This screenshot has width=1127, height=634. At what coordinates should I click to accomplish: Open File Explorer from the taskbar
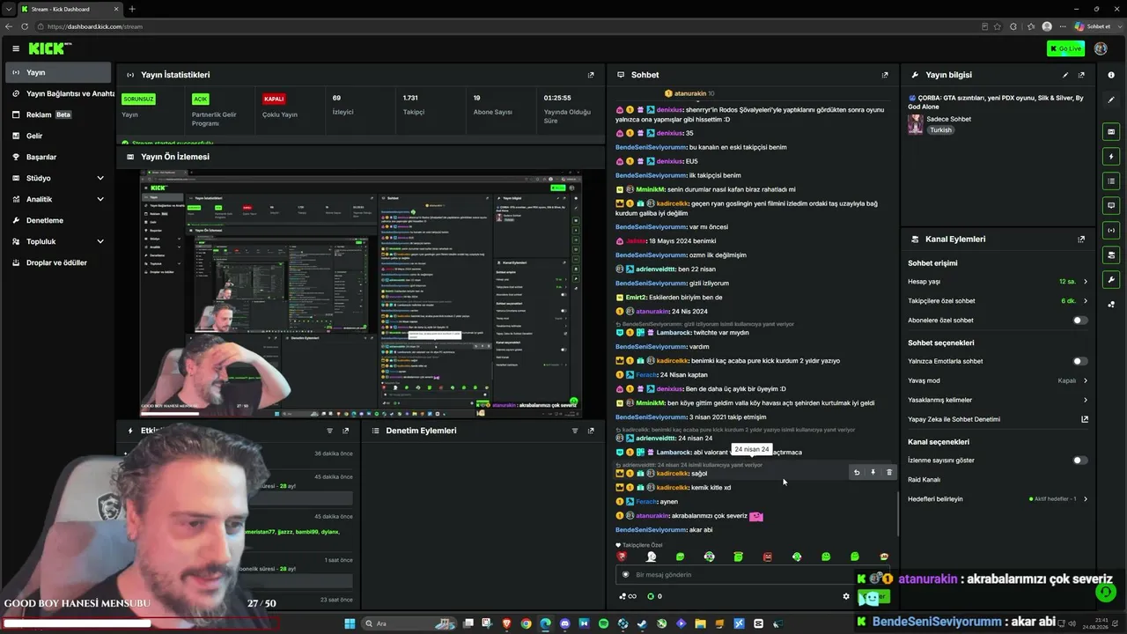tap(700, 623)
